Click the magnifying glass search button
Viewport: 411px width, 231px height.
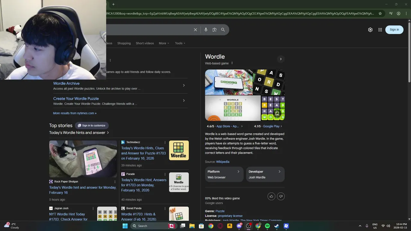(x=223, y=30)
